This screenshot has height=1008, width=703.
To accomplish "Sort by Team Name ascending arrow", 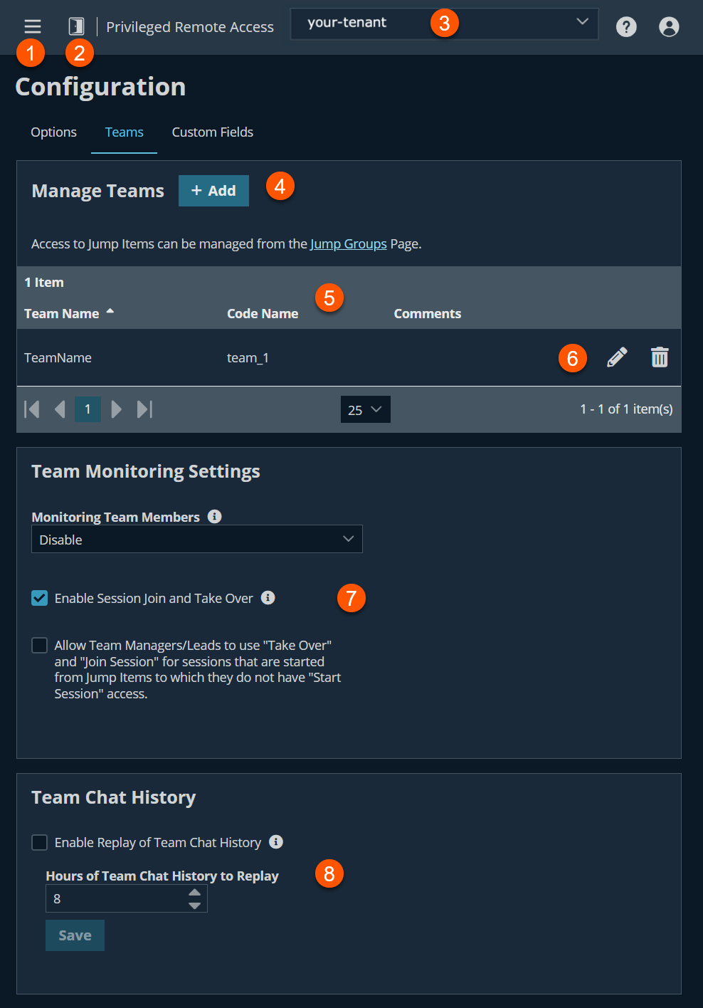I will click(110, 312).
